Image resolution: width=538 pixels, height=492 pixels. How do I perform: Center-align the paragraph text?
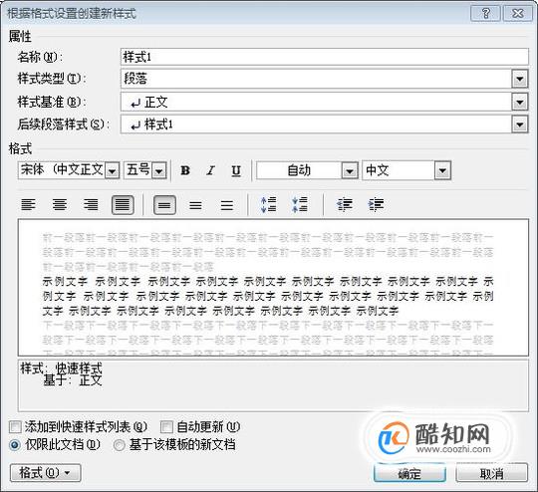pyautogui.click(x=60, y=205)
